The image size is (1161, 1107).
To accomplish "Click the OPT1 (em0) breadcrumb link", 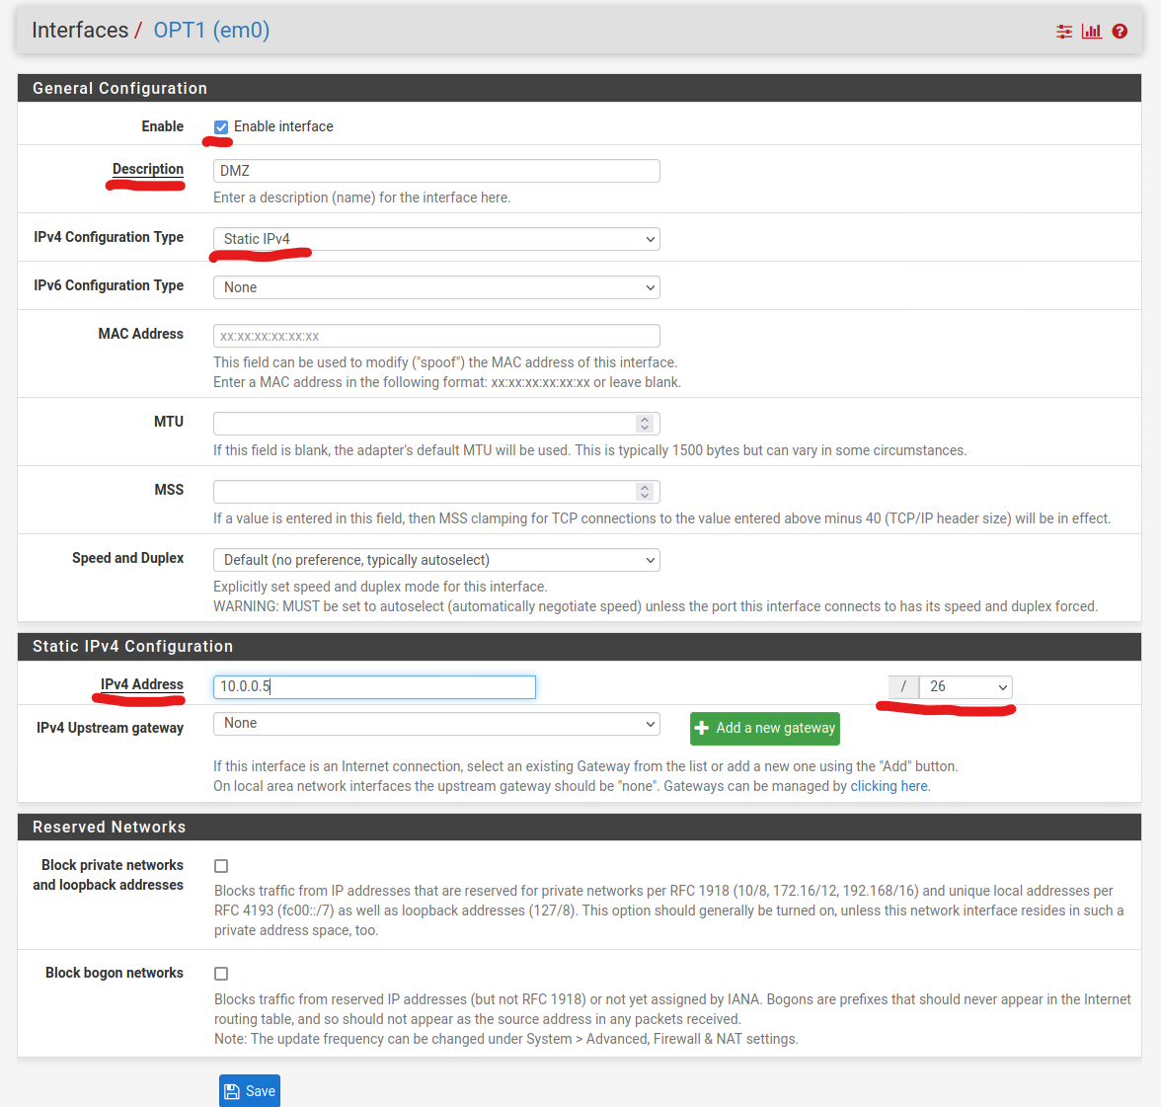I will [x=211, y=31].
